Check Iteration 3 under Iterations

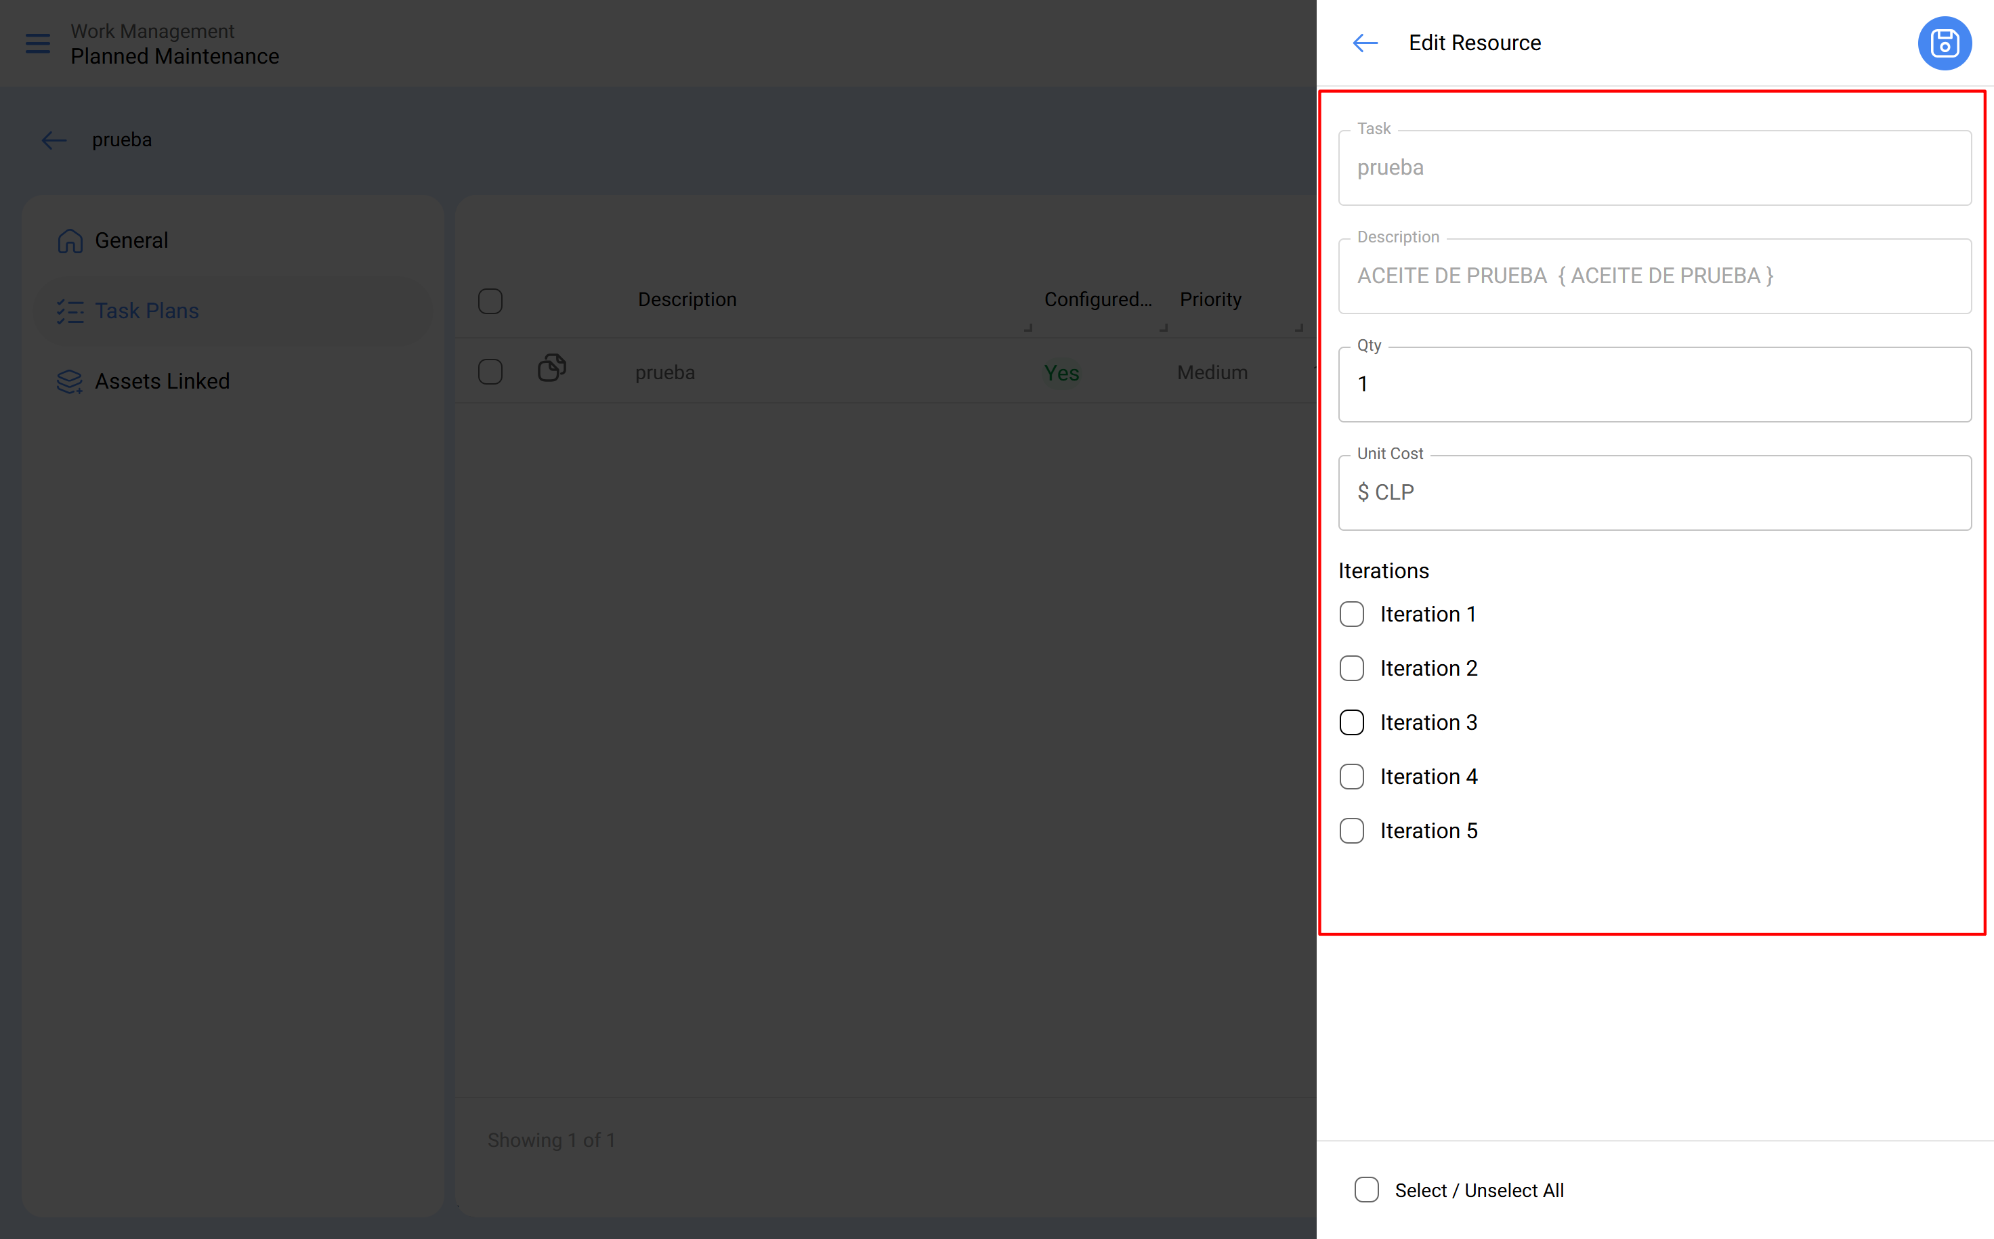pyautogui.click(x=1351, y=722)
